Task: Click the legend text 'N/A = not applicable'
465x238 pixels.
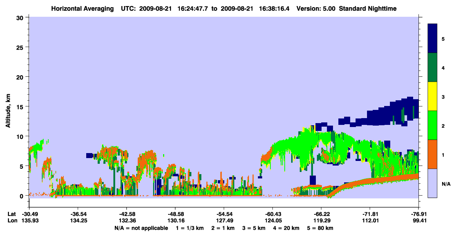Action: (x=141, y=228)
